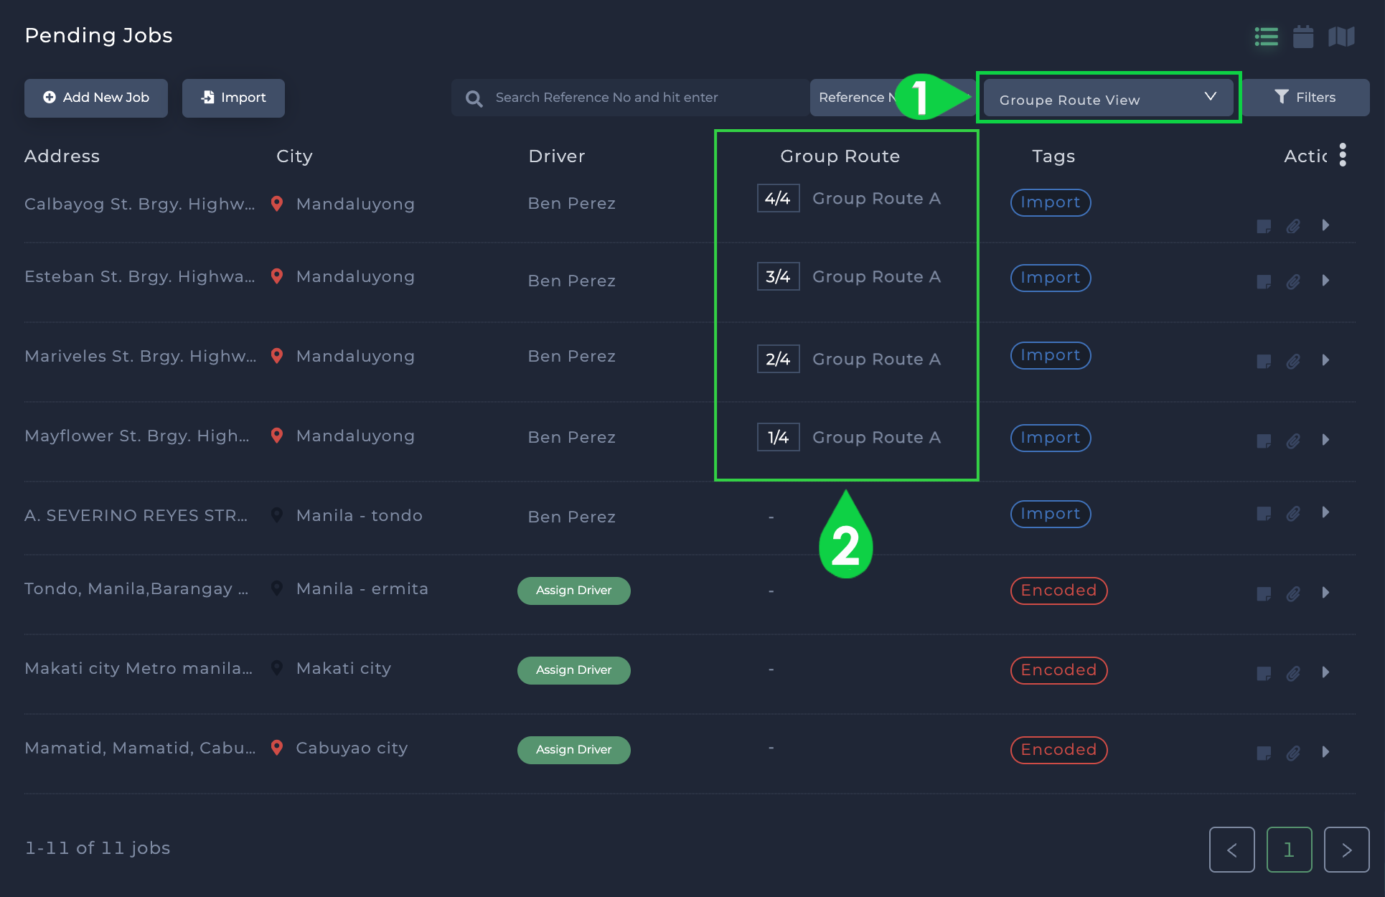
Task: Open attachment icon for Mamatid job
Action: 1293,753
